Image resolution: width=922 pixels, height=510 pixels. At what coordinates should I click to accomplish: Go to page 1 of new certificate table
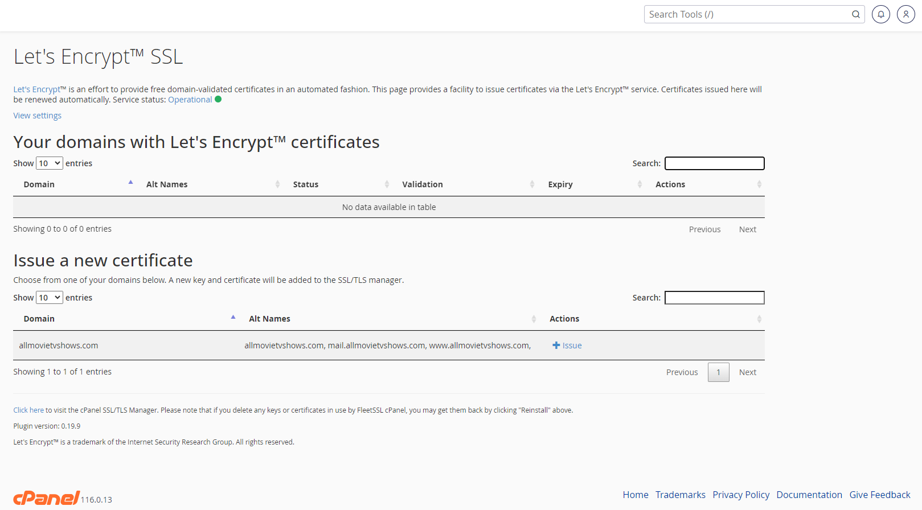[x=719, y=372]
